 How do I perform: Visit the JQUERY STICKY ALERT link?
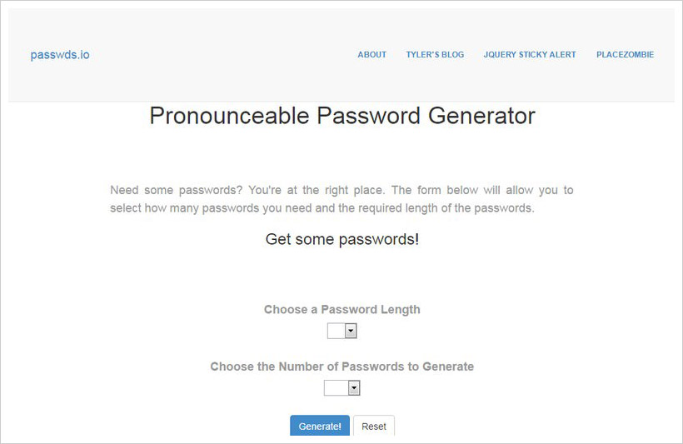530,54
